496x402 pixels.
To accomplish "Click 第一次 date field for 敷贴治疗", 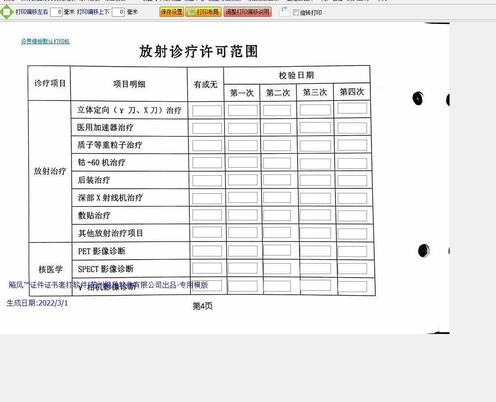I will click(x=243, y=215).
